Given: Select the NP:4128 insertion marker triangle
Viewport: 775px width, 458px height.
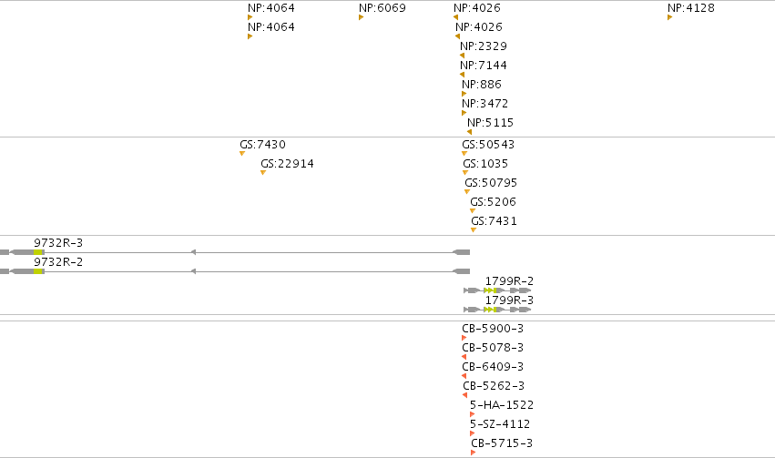Looking at the screenshot, I should (669, 17).
